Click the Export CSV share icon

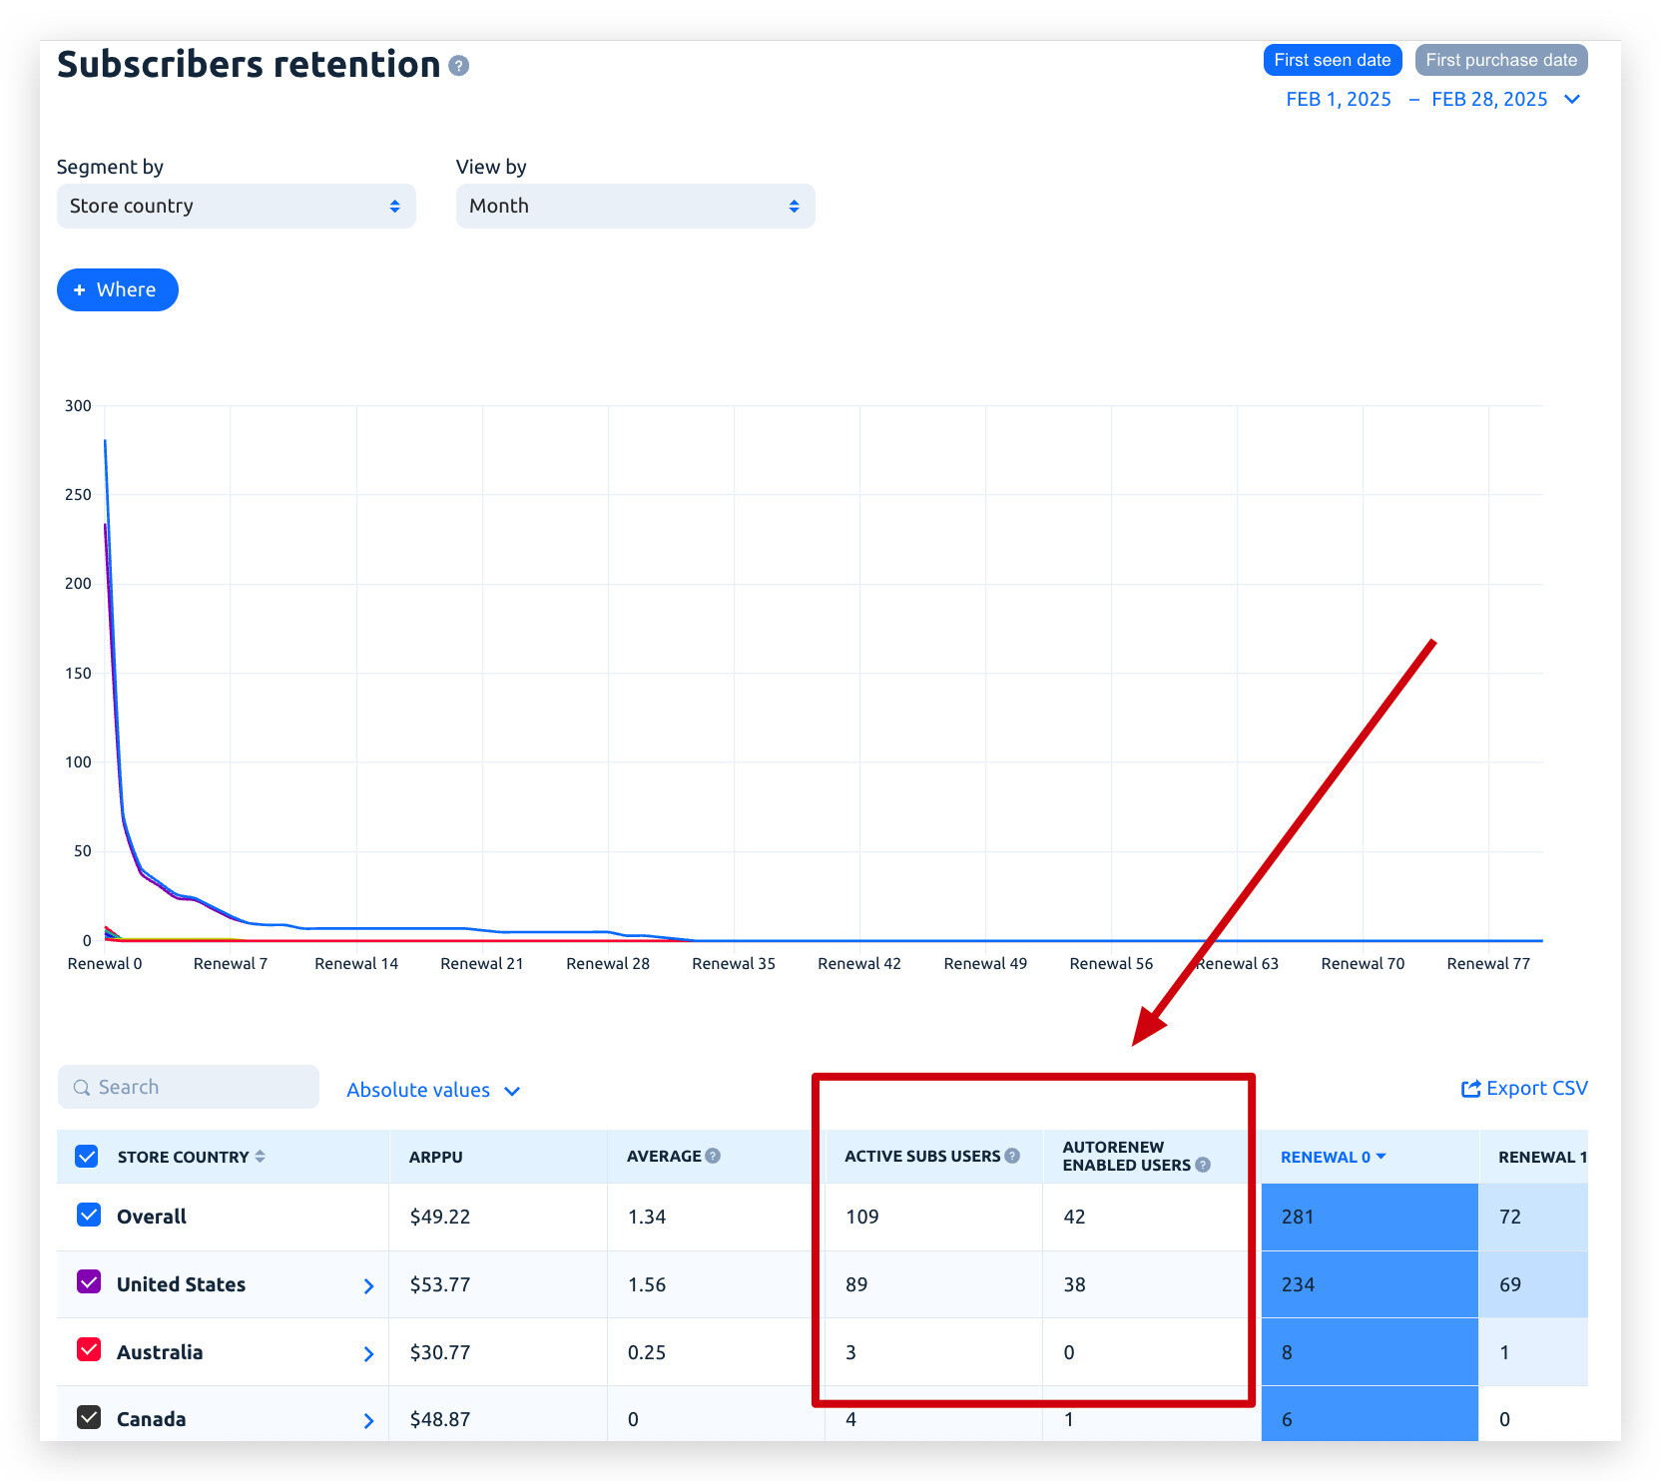pyautogui.click(x=1470, y=1089)
